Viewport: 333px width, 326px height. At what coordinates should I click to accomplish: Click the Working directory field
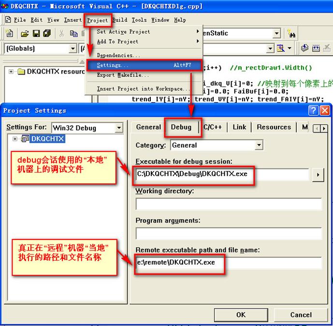pyautogui.click(x=229, y=204)
